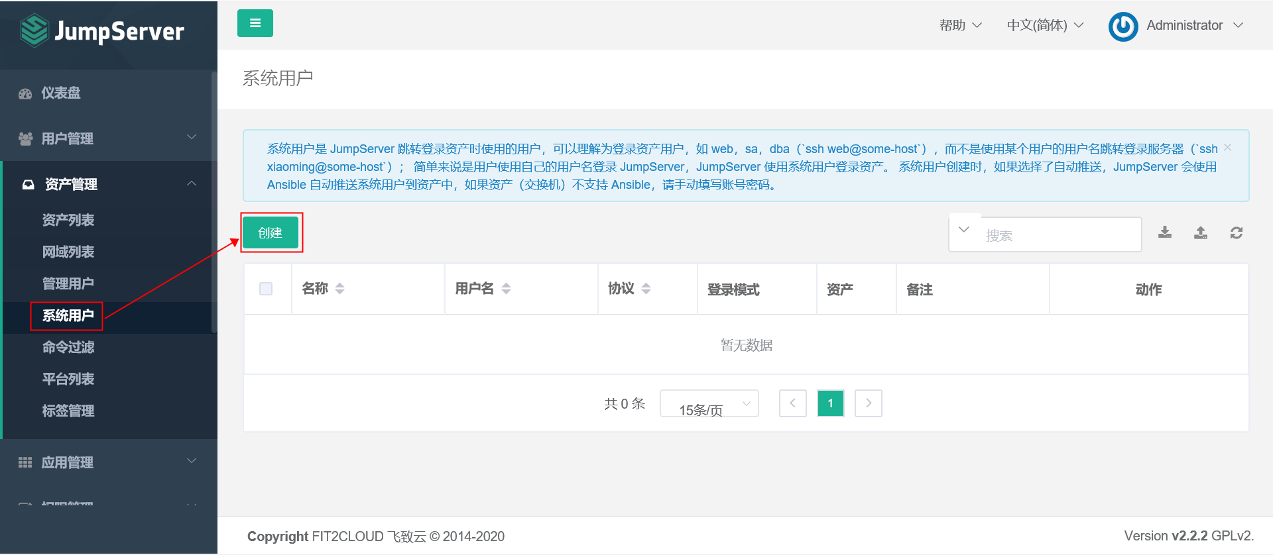Click the 动作 column header
Image resolution: width=1273 pixels, height=555 pixels.
[x=1148, y=289]
